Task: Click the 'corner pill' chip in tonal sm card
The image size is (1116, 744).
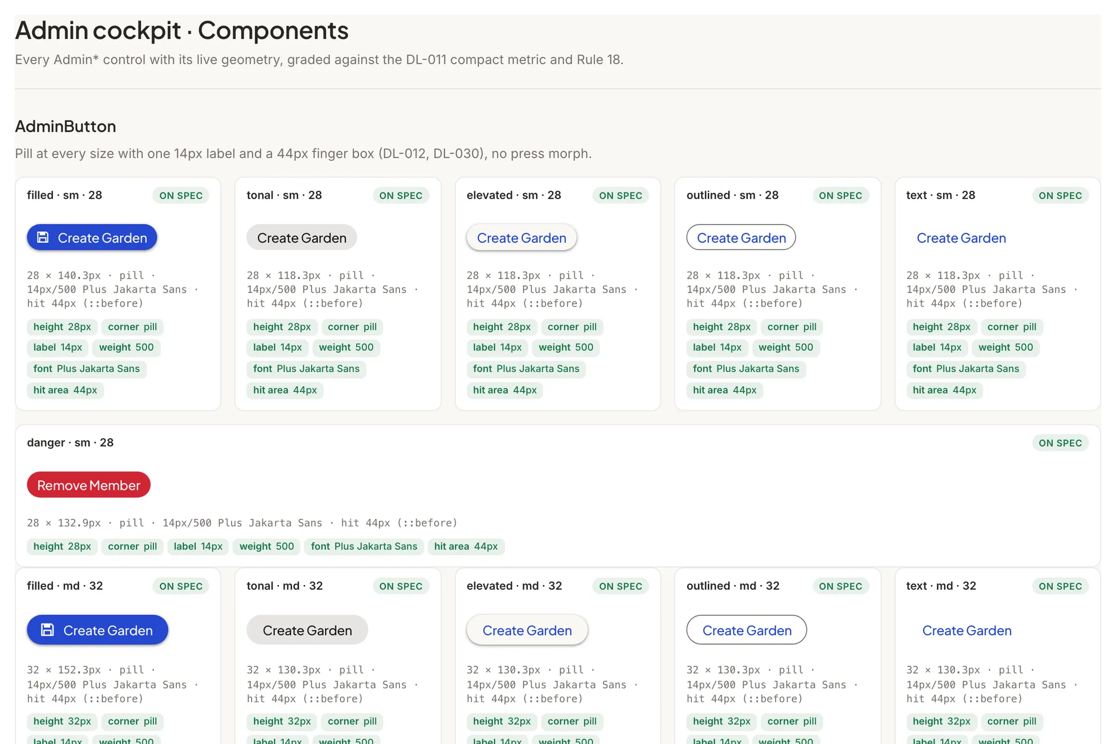Action: [x=352, y=327]
